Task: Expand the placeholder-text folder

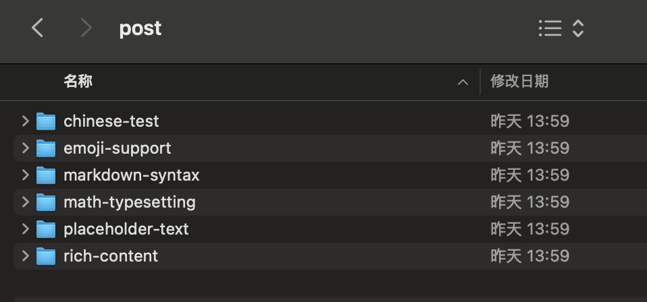Action: click(x=25, y=229)
